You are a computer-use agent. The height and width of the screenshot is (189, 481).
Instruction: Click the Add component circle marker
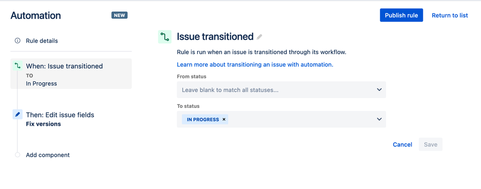tap(17, 155)
